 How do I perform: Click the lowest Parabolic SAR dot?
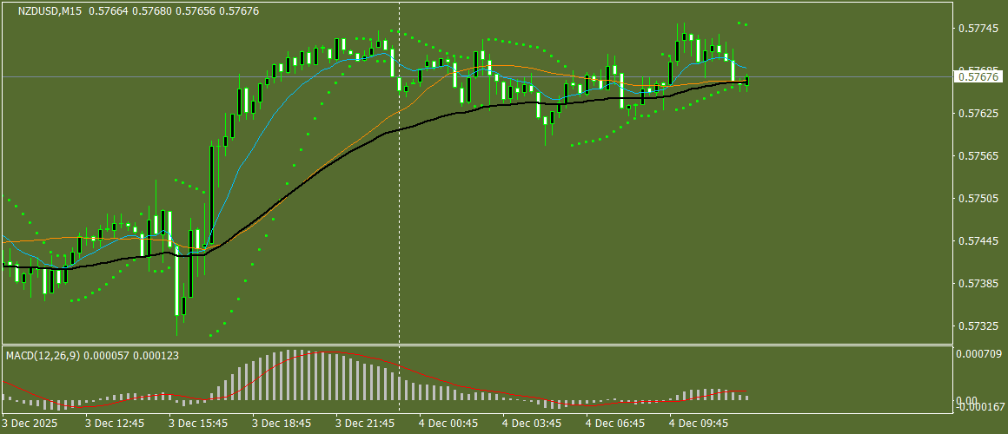click(x=210, y=335)
